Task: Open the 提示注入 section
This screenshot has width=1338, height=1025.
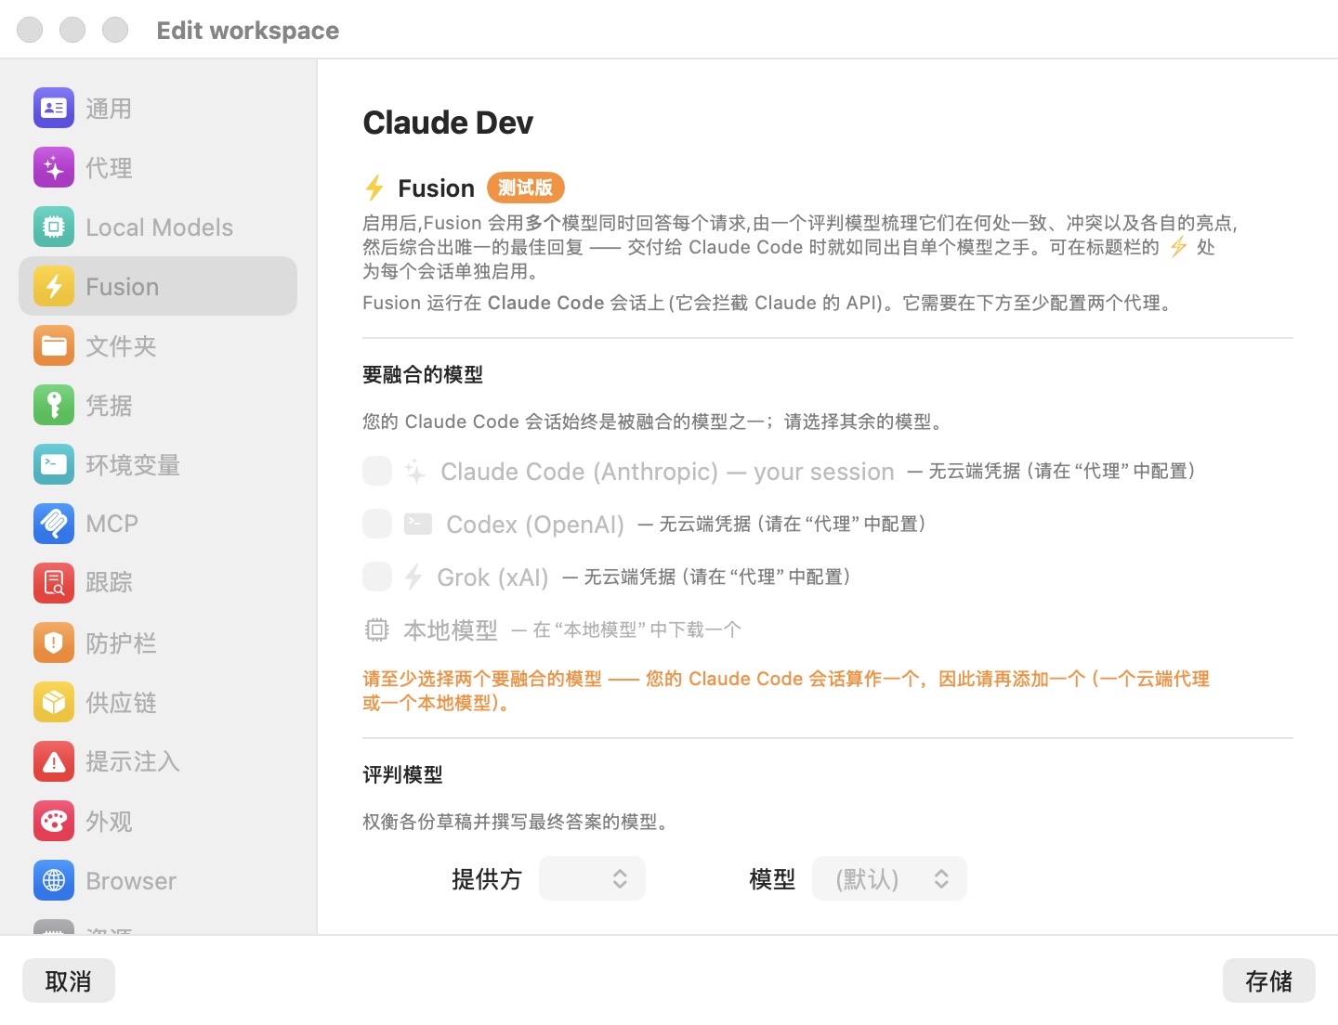Action: coord(158,761)
